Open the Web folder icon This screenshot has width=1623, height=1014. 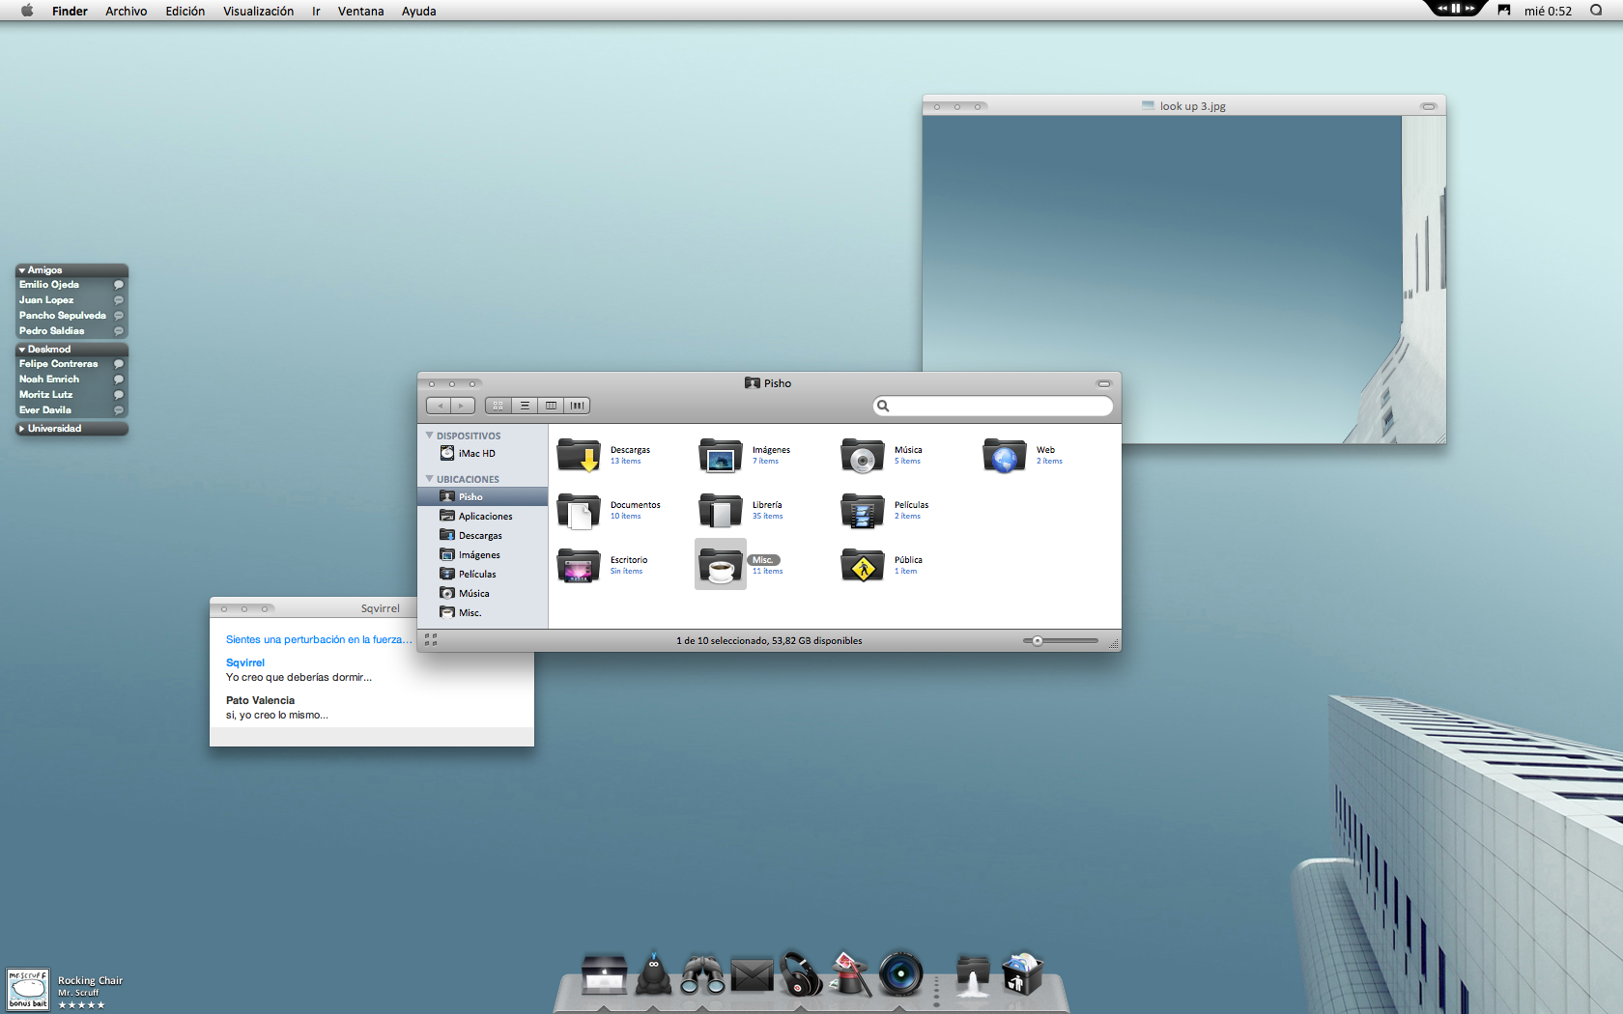(x=1005, y=455)
